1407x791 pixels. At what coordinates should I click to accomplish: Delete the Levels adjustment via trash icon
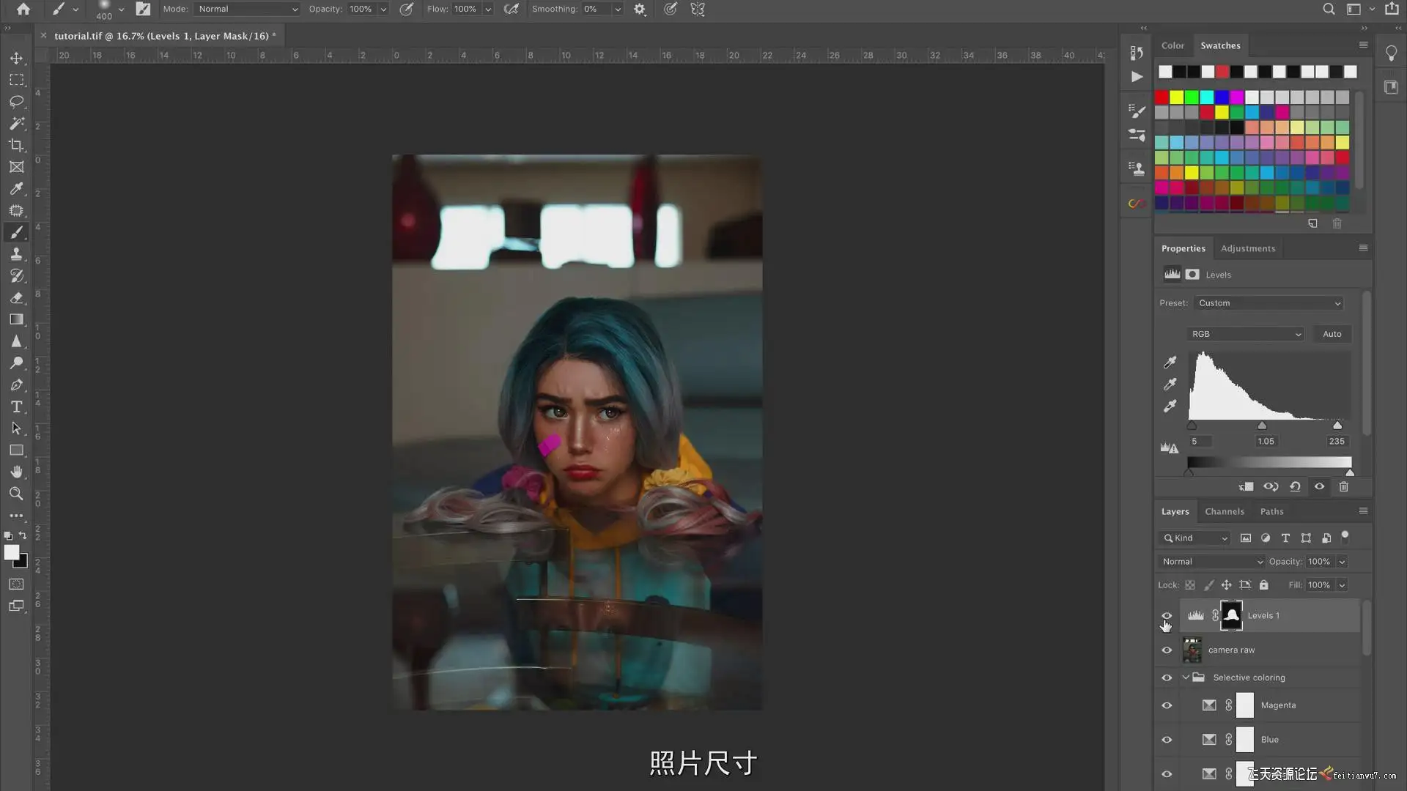pyautogui.click(x=1343, y=487)
